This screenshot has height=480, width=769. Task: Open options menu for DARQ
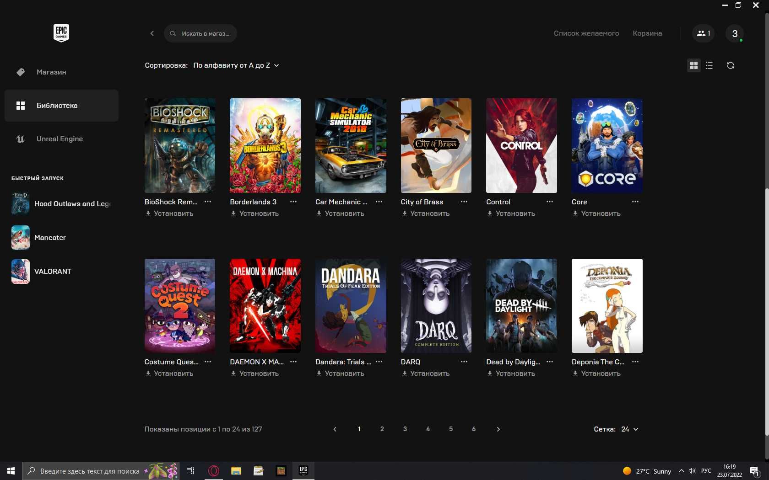pos(464,362)
